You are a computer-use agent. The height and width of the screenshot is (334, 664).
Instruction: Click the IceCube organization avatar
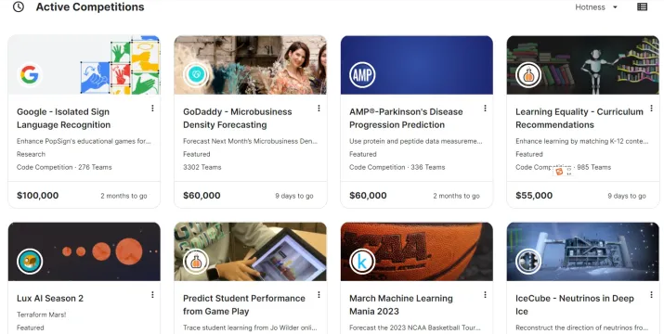(x=528, y=262)
